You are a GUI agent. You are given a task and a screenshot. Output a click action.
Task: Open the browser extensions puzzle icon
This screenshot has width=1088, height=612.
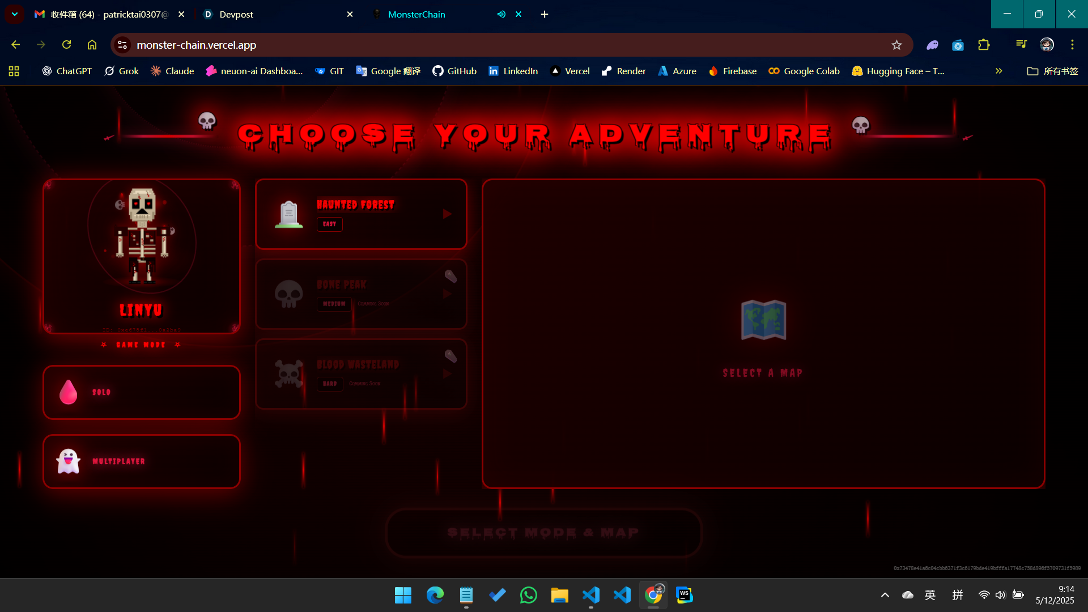[x=984, y=45]
